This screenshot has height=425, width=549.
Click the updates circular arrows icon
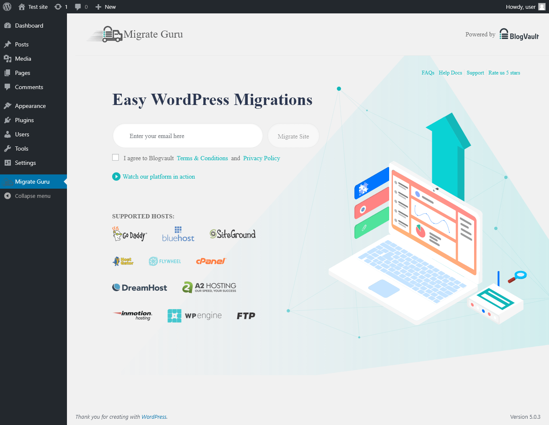58,7
